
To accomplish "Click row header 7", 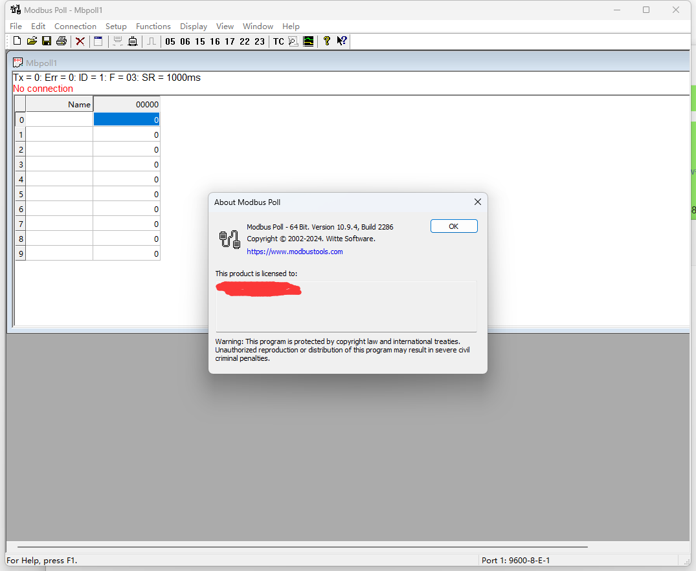I will point(21,224).
